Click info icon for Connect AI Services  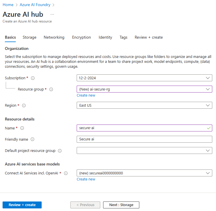pyautogui.click(x=66, y=173)
